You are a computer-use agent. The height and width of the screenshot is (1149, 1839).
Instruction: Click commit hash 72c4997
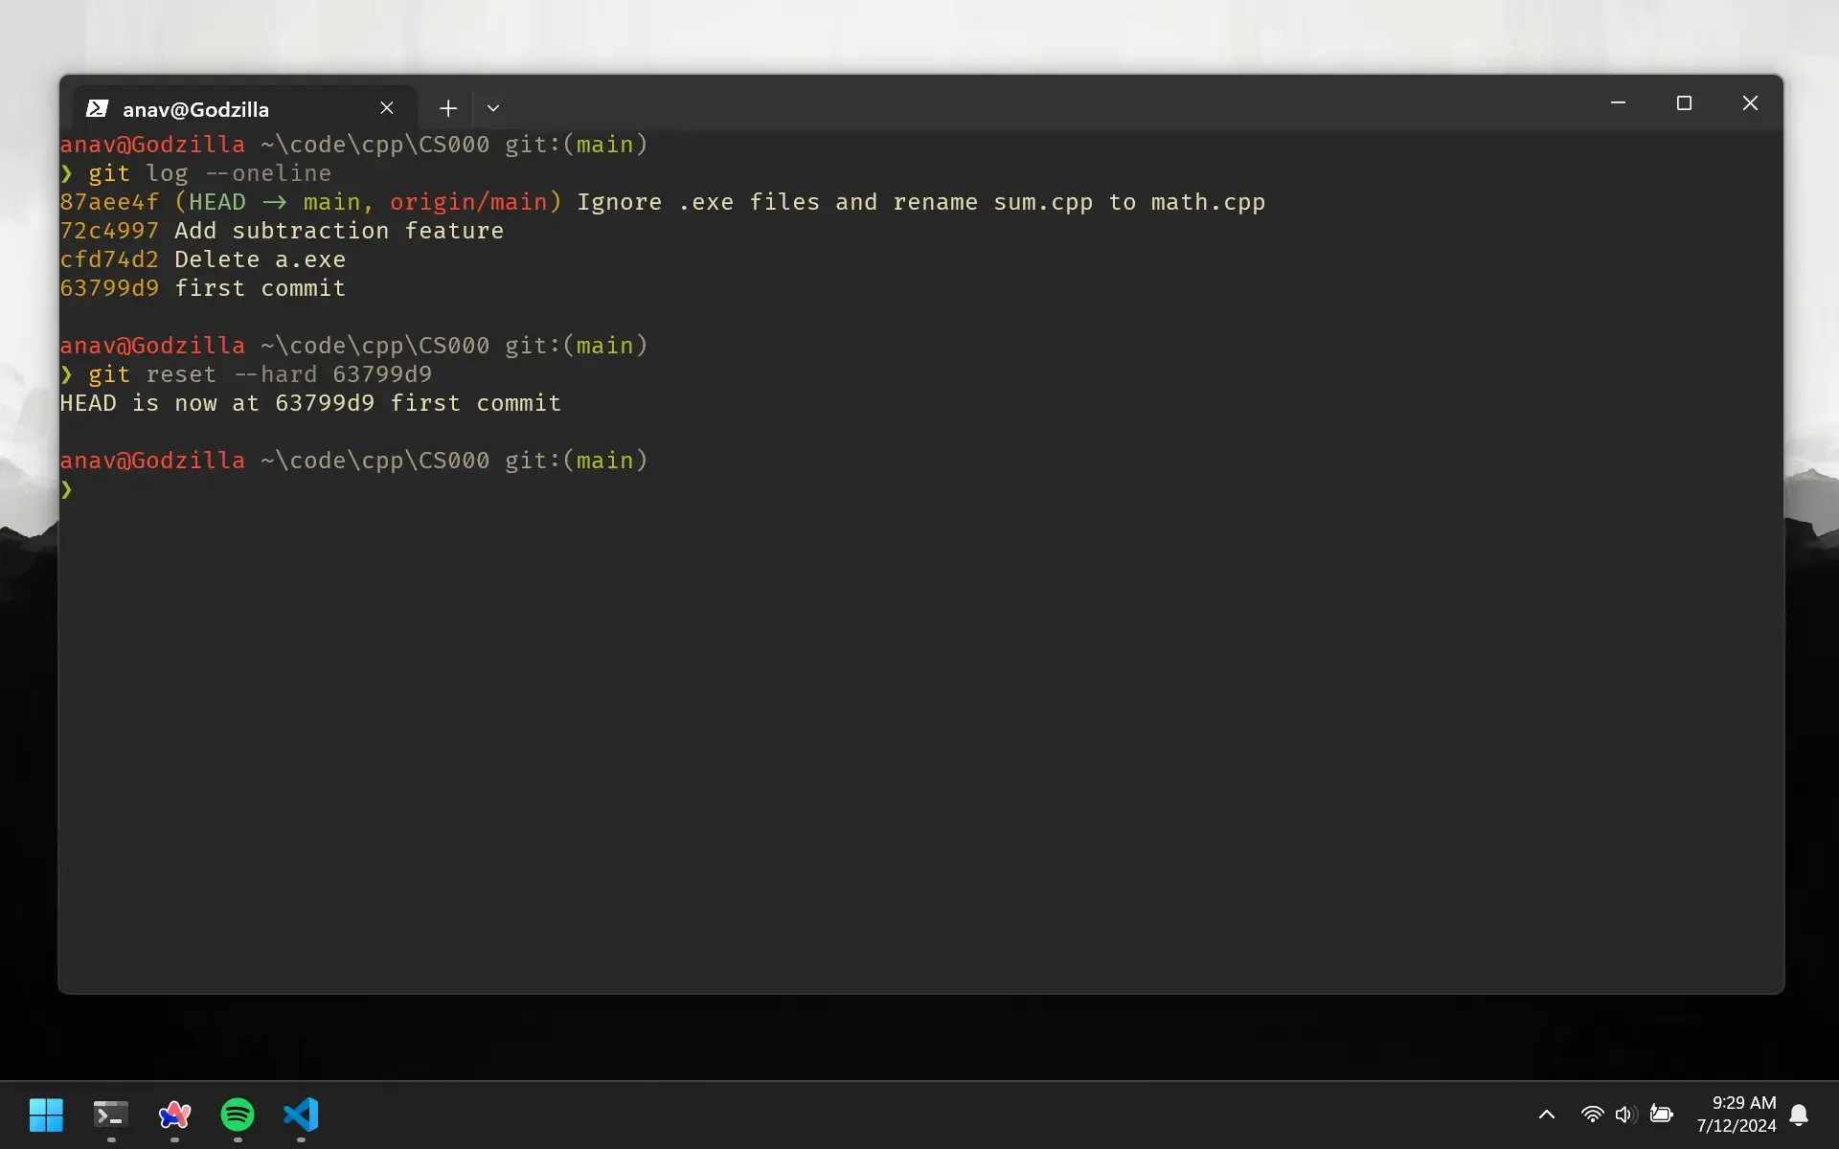(x=109, y=231)
